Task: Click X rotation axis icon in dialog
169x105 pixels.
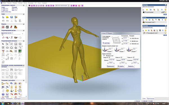Action: click(x=104, y=49)
